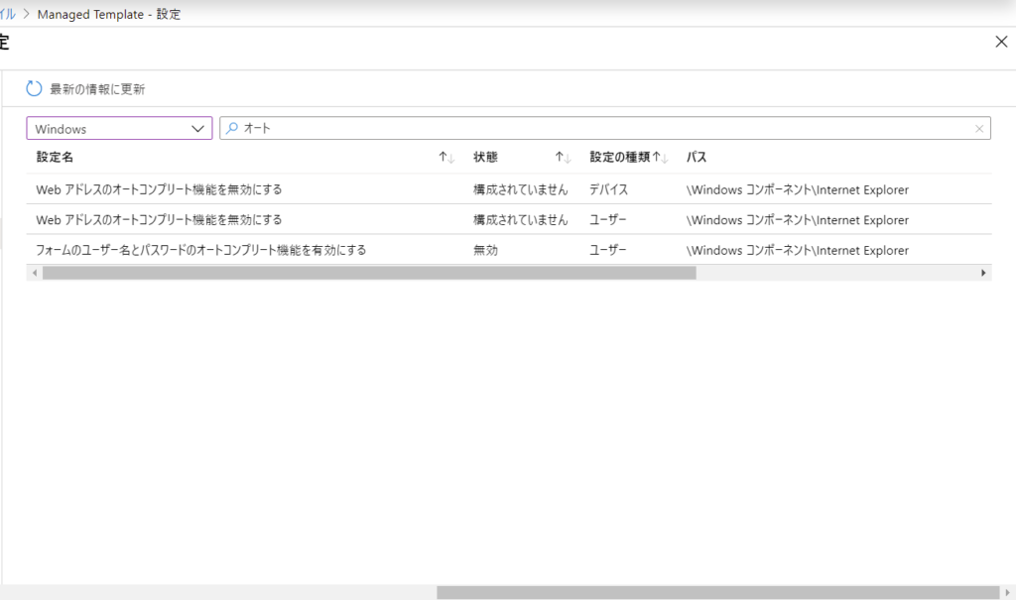This screenshot has width=1016, height=600.
Task: Click table horizontal scrollbar left arrow
Action: [35, 273]
